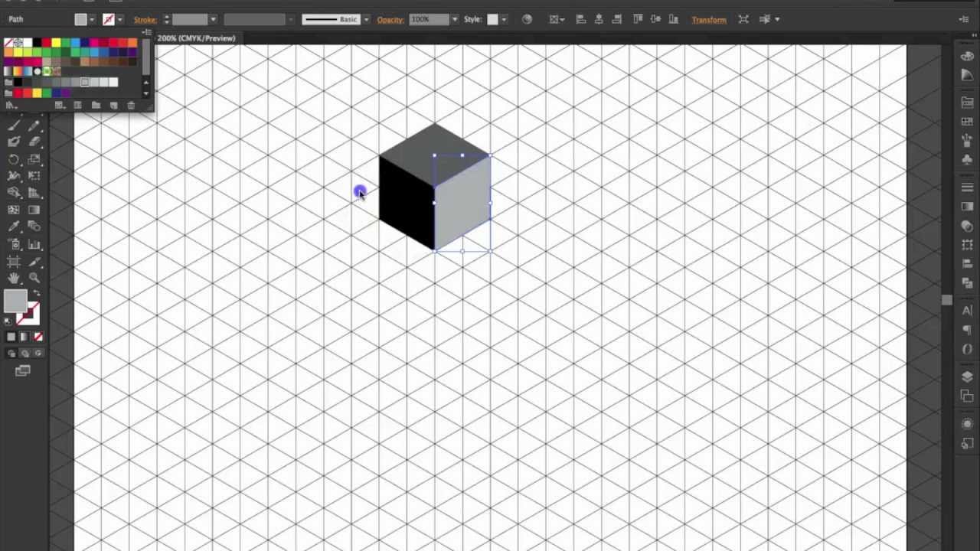The image size is (980, 551).
Task: Change the screen mode
Action: click(x=23, y=371)
